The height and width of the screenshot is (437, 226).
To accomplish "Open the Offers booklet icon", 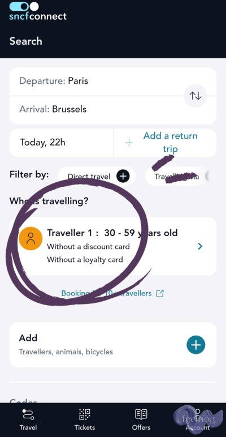I will (141, 414).
